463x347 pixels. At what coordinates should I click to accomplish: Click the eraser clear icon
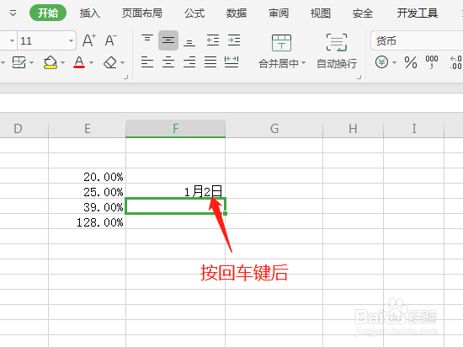click(110, 62)
